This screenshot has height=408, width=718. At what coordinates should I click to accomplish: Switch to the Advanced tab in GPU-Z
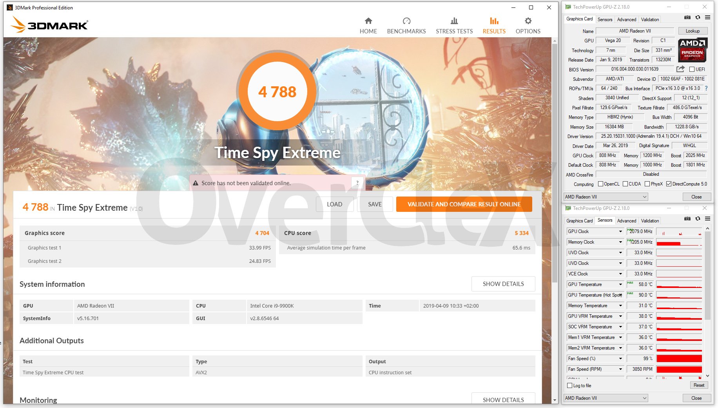coord(626,20)
